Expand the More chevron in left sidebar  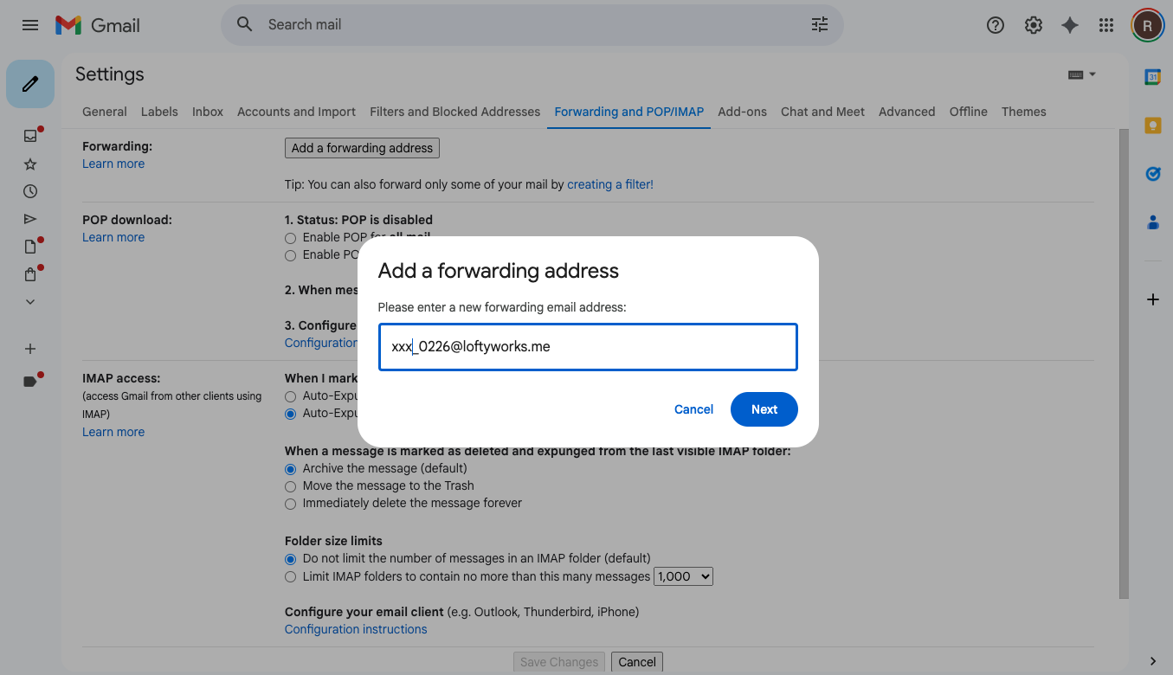pos(30,302)
